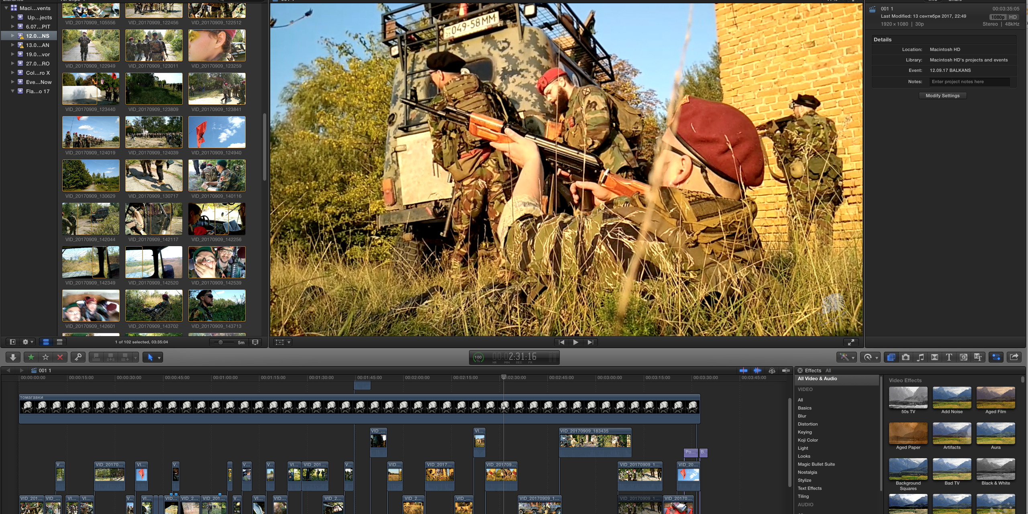Image resolution: width=1028 pixels, height=514 pixels.
Task: Go forward in timeline history
Action: (22, 370)
